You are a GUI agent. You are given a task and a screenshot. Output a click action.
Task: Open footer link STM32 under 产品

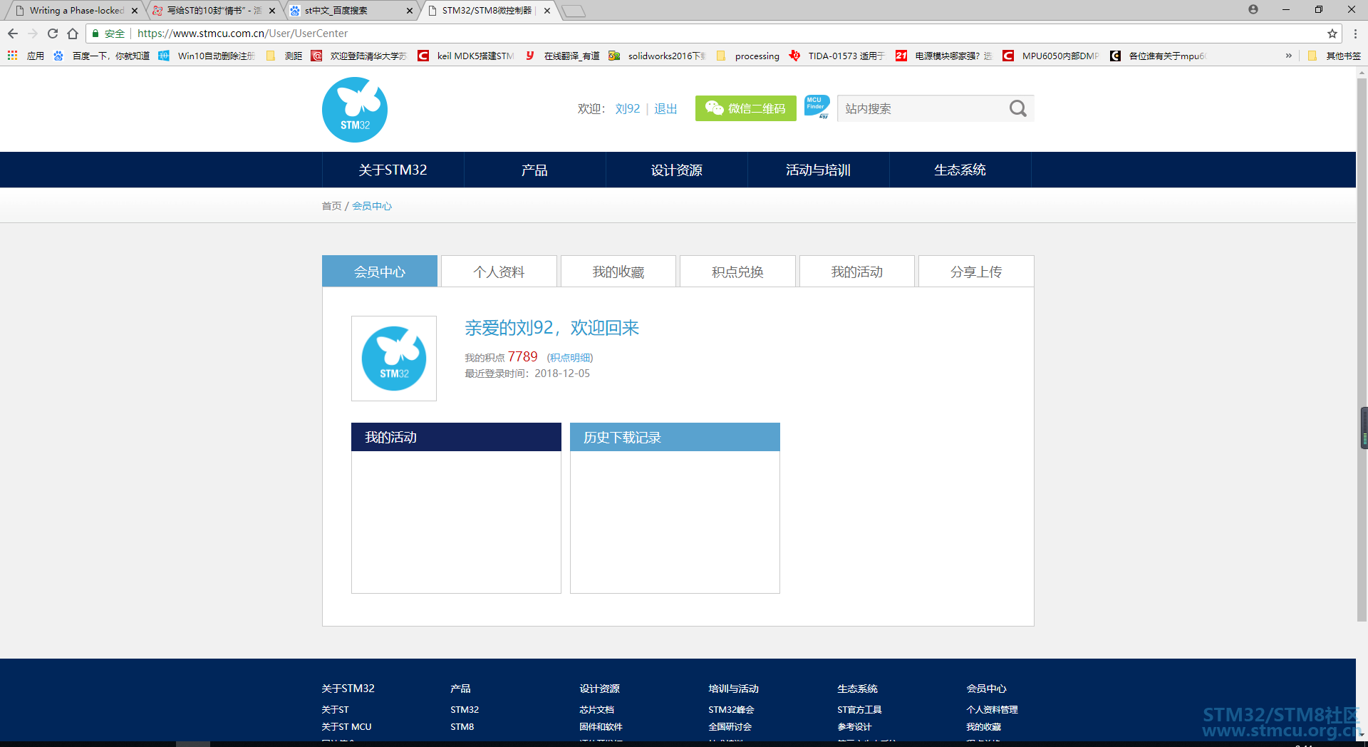[465, 709]
